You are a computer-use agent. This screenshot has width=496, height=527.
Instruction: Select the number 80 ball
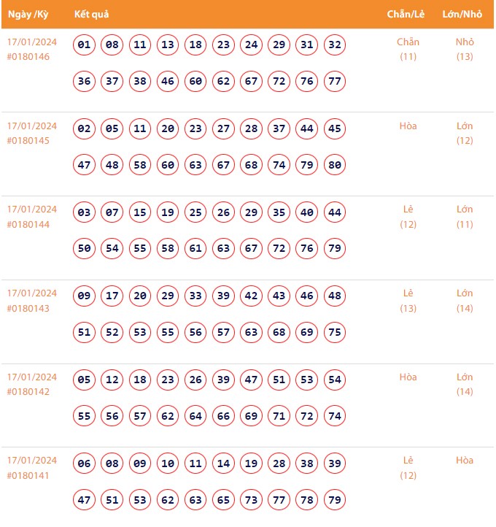[335, 165]
